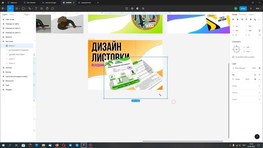263x148 pixels.
Task: Enable Fix position when scrolling checkbox
Action: pyautogui.click(x=233, y=57)
